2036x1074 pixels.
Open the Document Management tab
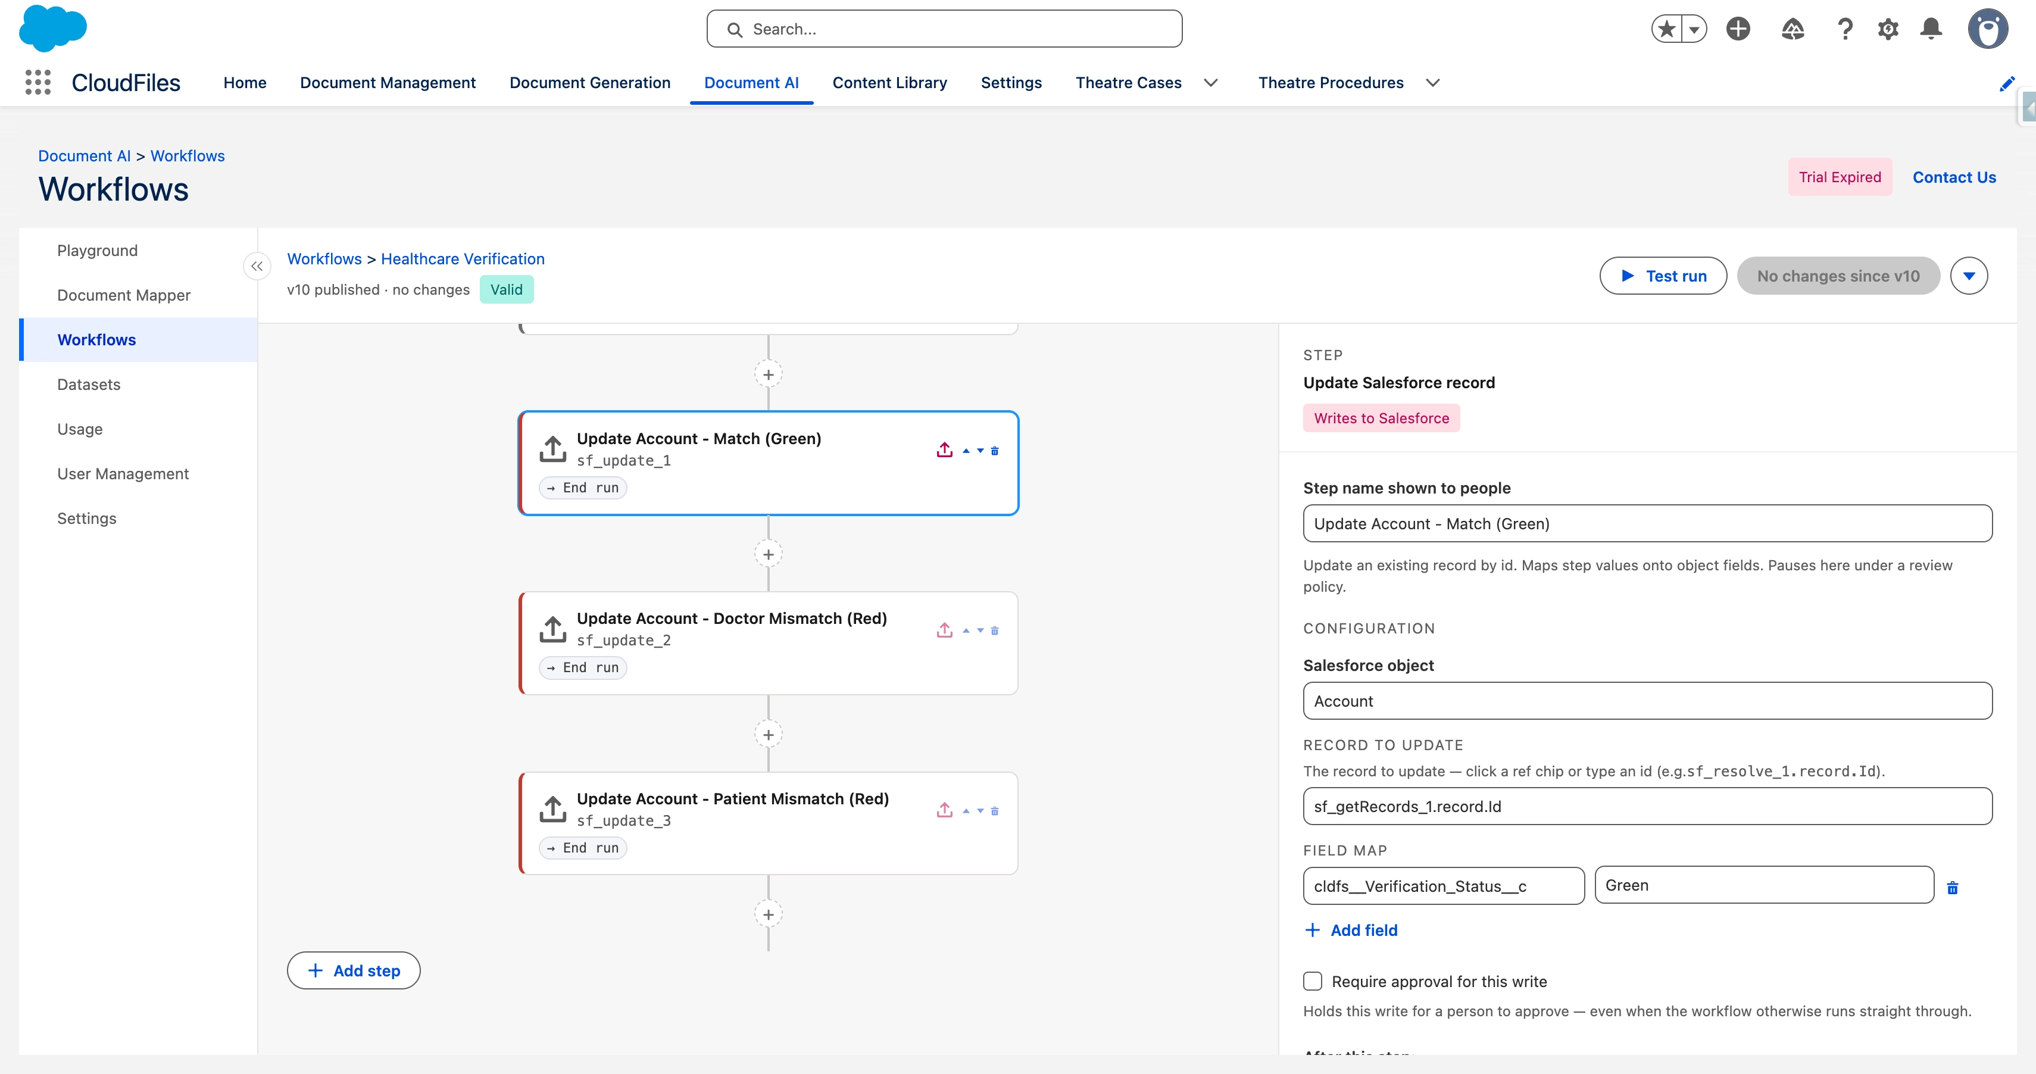tap(388, 83)
